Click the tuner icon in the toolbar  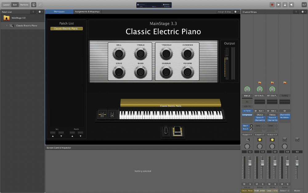coord(40,5)
